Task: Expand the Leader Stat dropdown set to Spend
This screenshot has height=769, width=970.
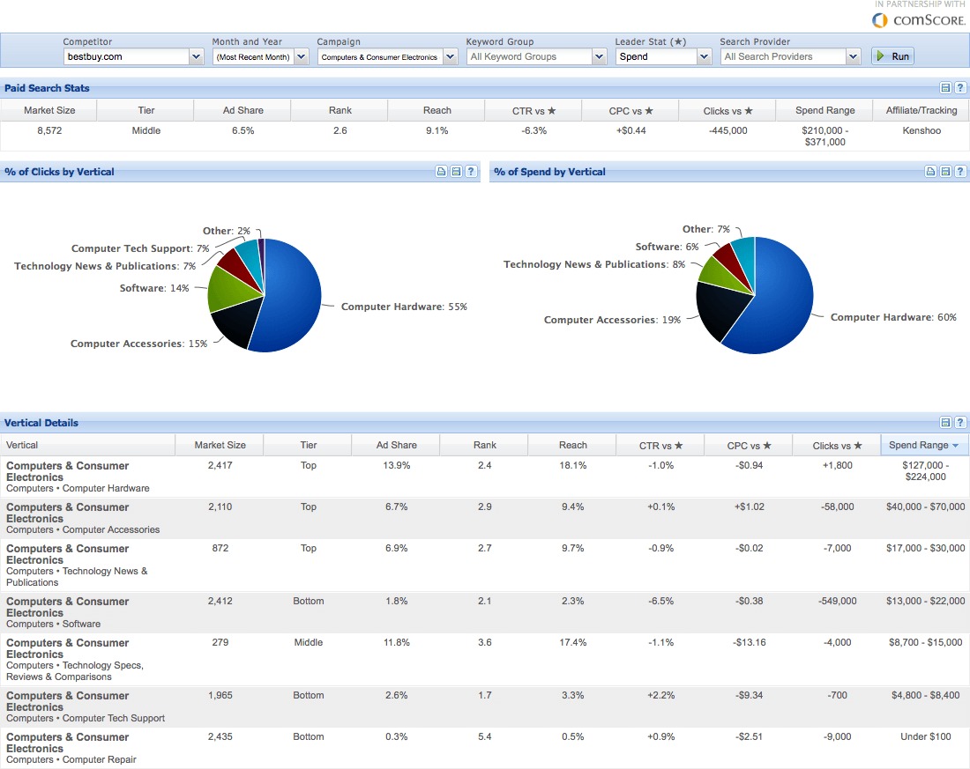Action: point(704,56)
